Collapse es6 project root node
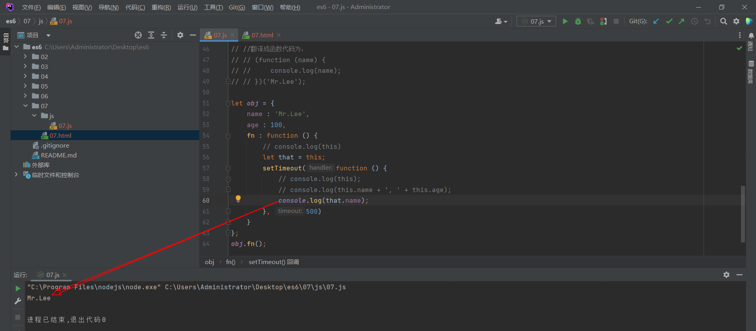The image size is (756, 331). (x=17, y=46)
